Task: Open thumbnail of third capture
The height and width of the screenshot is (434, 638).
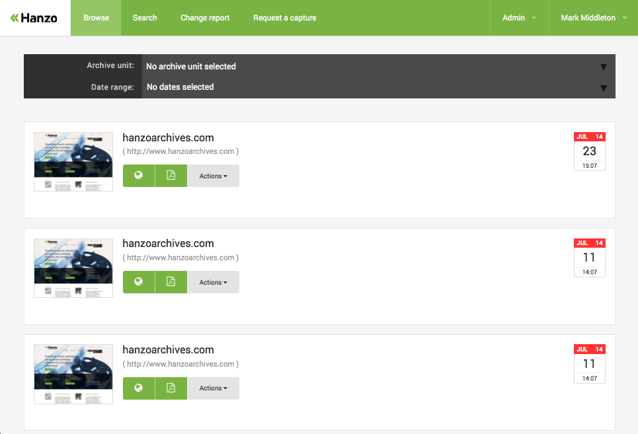Action: pos(73,375)
